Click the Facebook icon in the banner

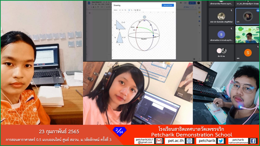253,141
